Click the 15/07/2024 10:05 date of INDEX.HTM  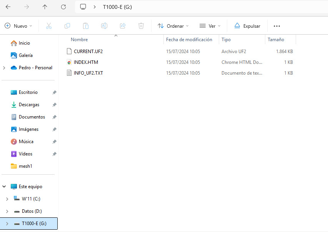coord(183,62)
